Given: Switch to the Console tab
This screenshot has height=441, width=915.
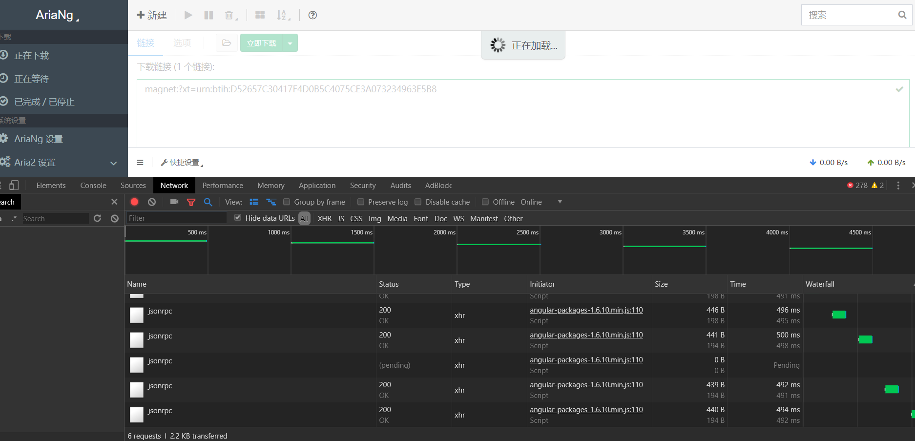Looking at the screenshot, I should tap(93, 186).
